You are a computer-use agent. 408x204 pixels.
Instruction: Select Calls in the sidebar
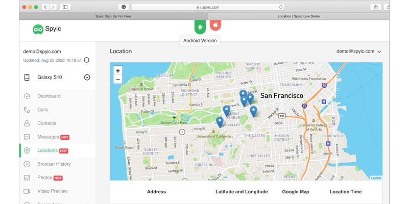42,110
